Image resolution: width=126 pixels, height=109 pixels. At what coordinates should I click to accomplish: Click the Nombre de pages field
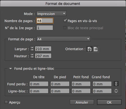(45, 21)
